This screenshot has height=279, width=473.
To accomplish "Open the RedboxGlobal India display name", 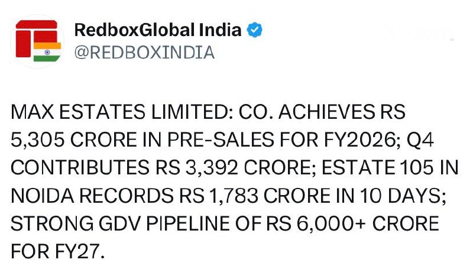I will click(158, 30).
